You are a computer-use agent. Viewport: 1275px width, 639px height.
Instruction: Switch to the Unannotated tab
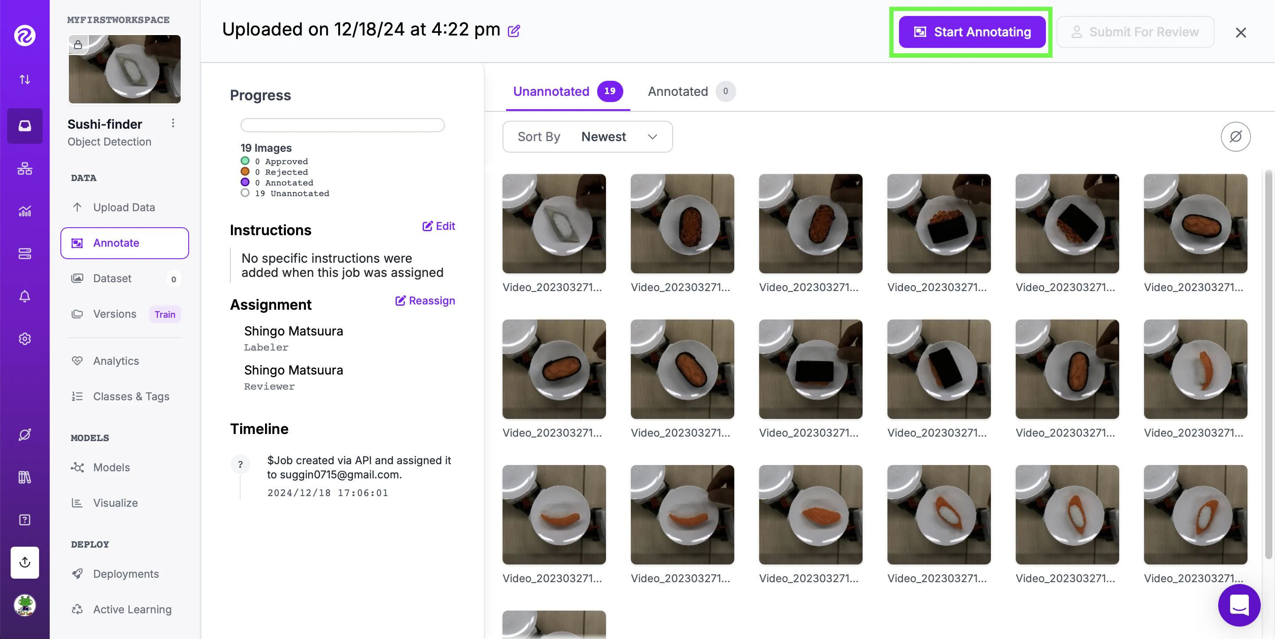tap(567, 91)
